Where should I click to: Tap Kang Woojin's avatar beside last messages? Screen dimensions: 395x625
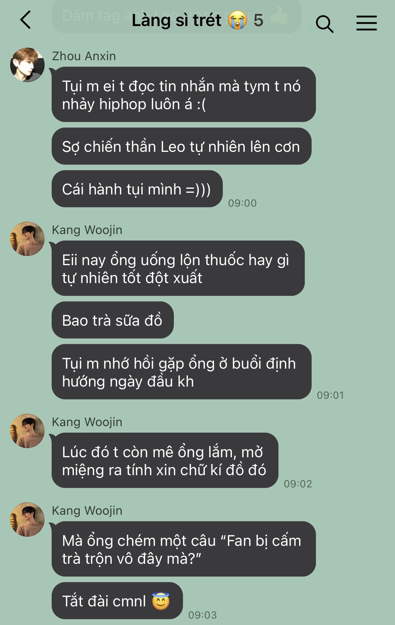tap(27, 519)
